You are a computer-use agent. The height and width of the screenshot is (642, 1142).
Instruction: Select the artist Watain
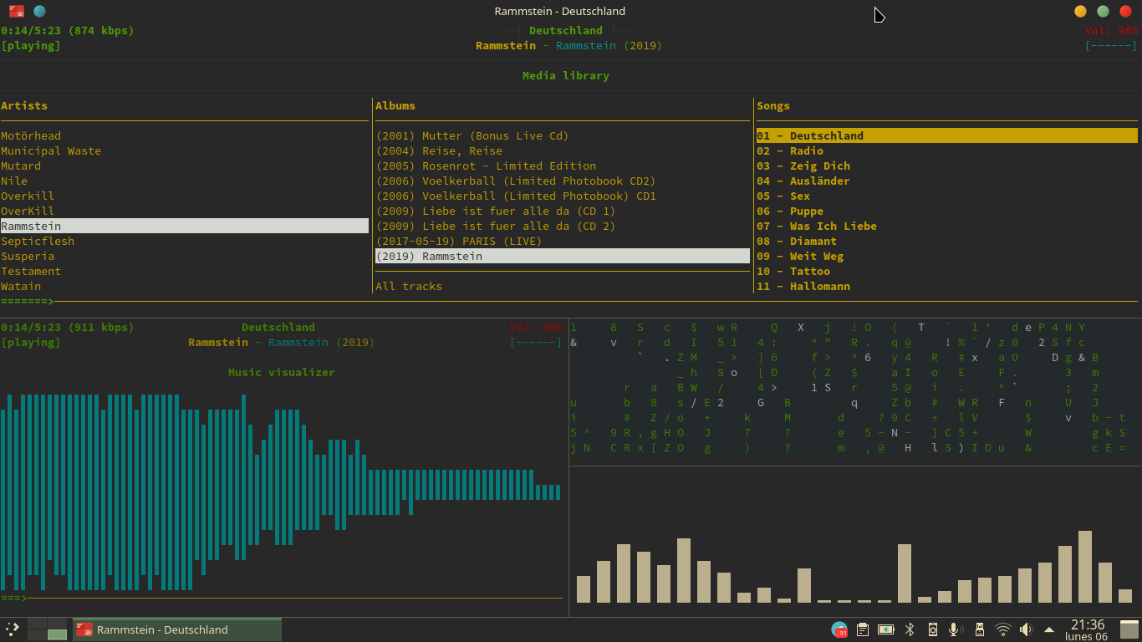[21, 287]
